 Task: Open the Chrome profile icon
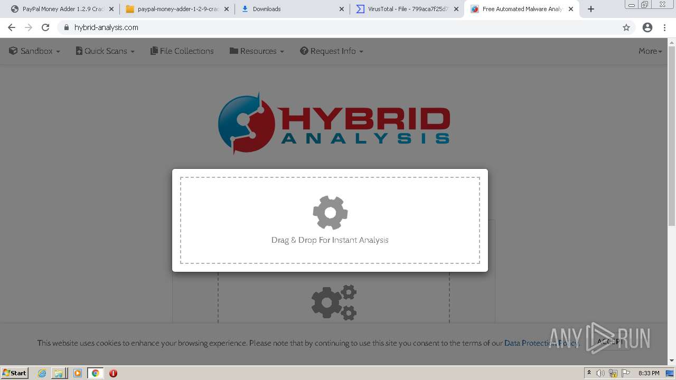[x=647, y=27]
